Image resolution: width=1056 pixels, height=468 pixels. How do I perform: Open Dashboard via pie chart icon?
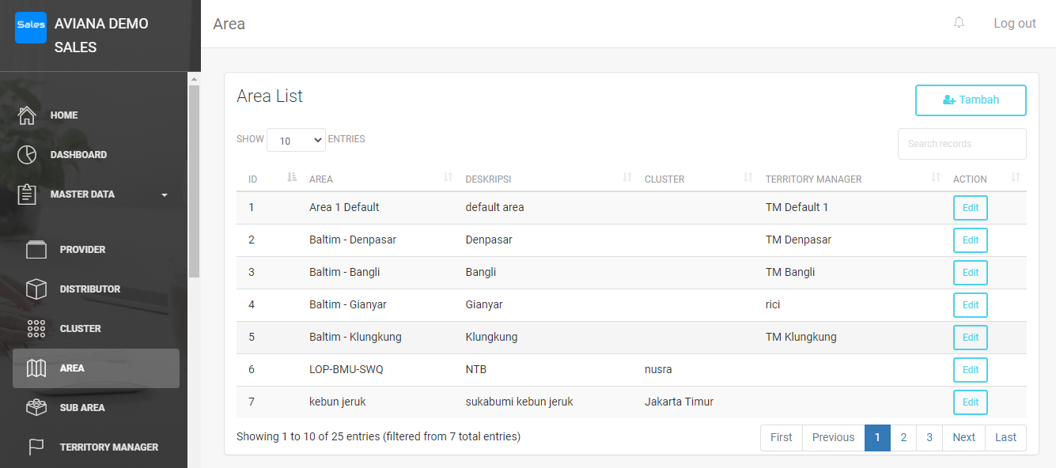coord(27,155)
